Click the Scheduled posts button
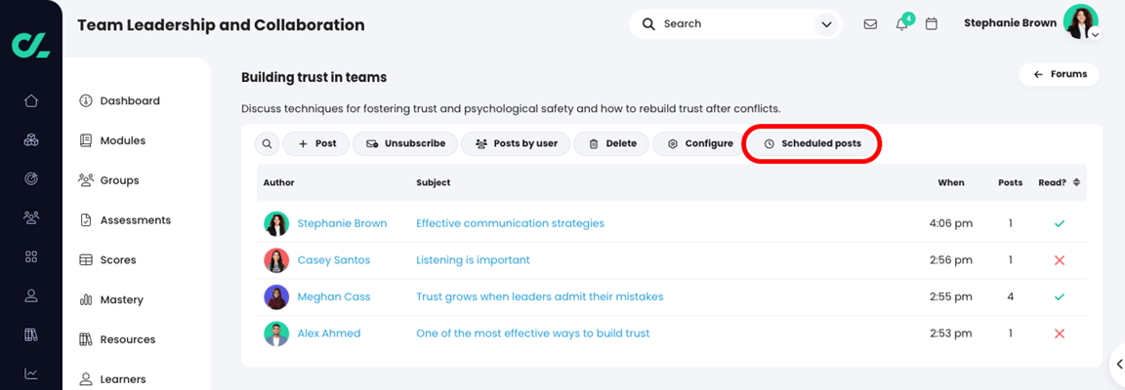 pos(812,144)
